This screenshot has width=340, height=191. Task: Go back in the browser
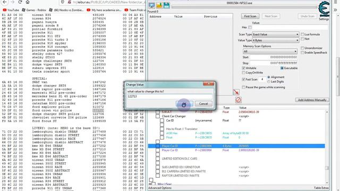click(x=5, y=2)
